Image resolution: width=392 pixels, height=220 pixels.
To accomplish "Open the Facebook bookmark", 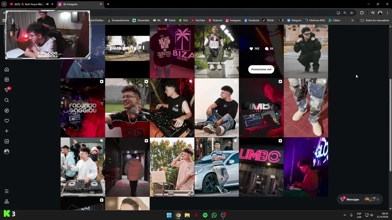I will tap(252, 20).
